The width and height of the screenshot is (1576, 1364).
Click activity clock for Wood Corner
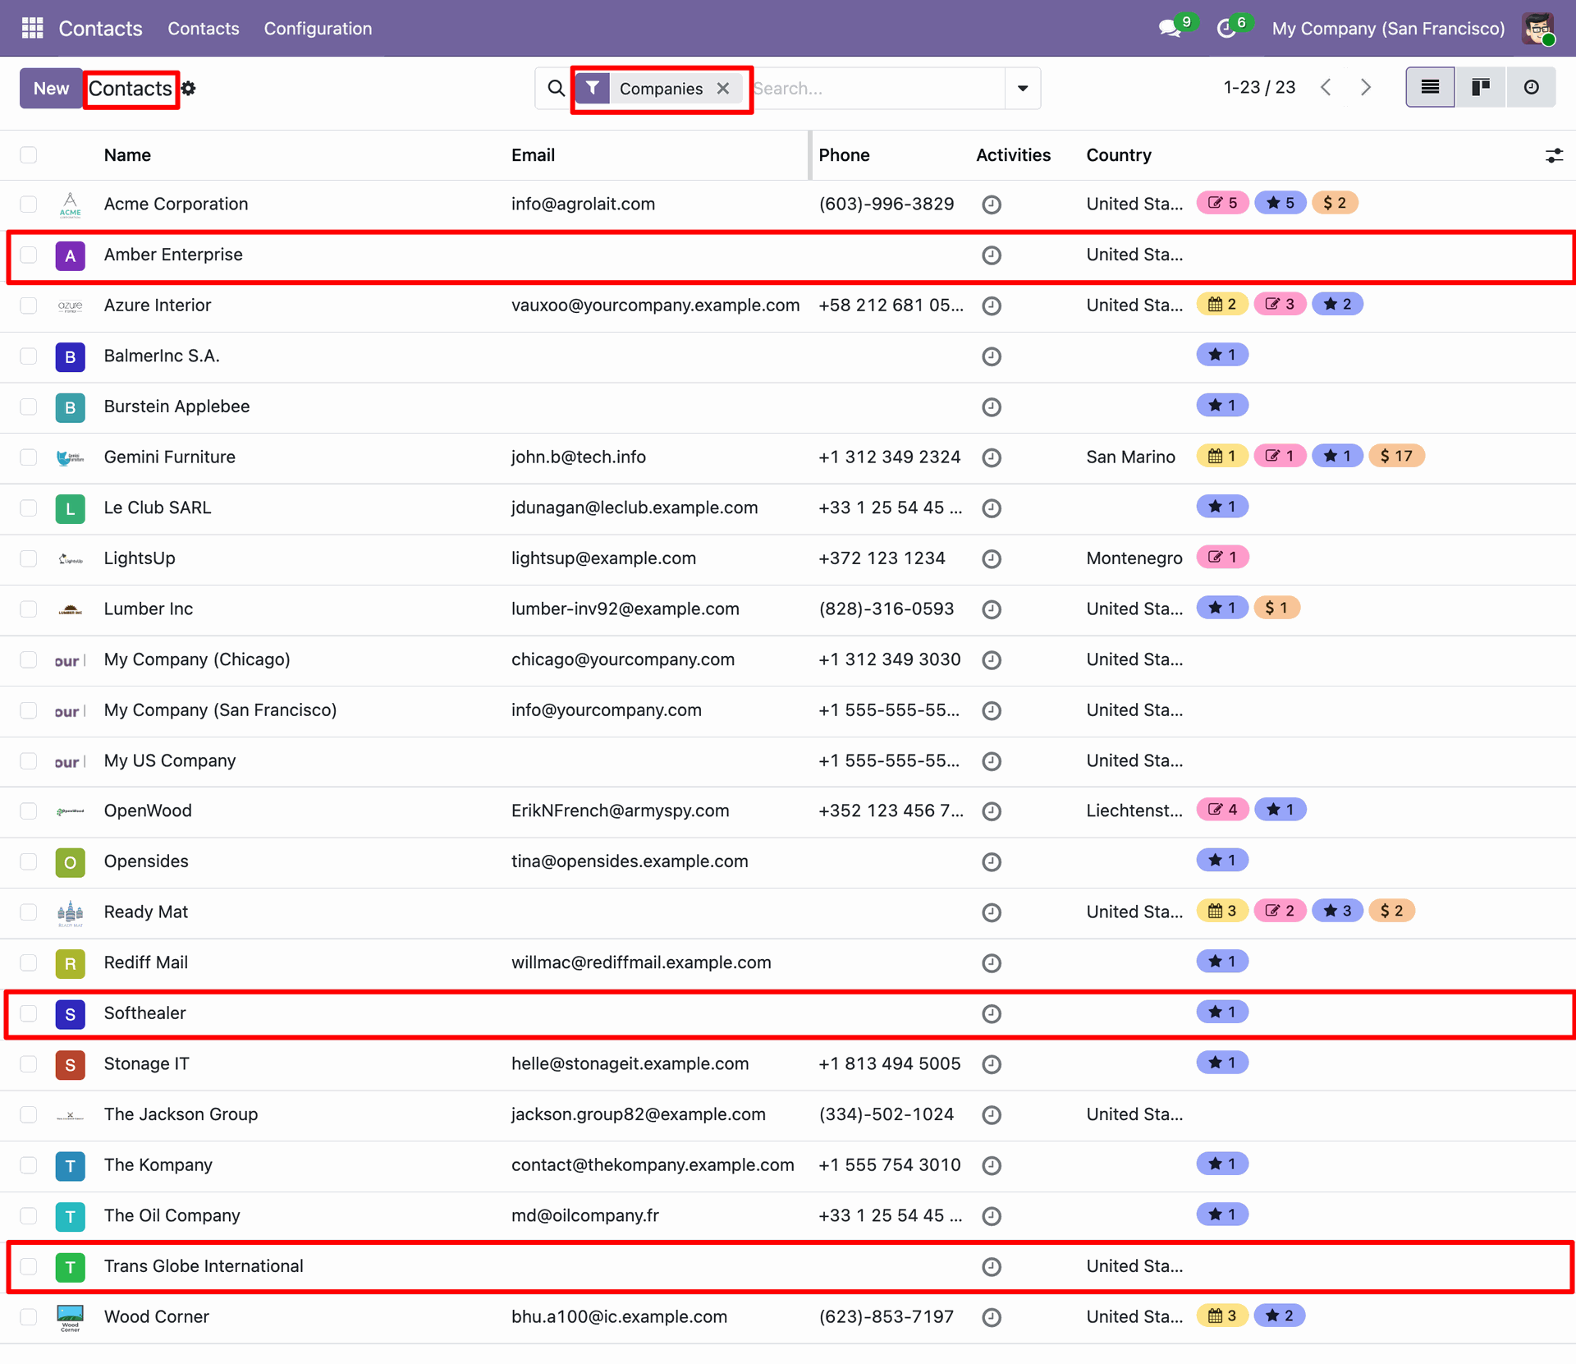[x=992, y=1317]
